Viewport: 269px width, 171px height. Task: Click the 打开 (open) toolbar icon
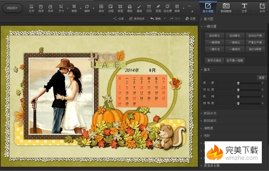[31, 9]
